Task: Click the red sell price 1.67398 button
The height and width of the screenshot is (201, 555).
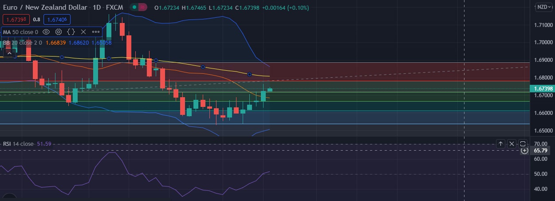Action: point(16,19)
